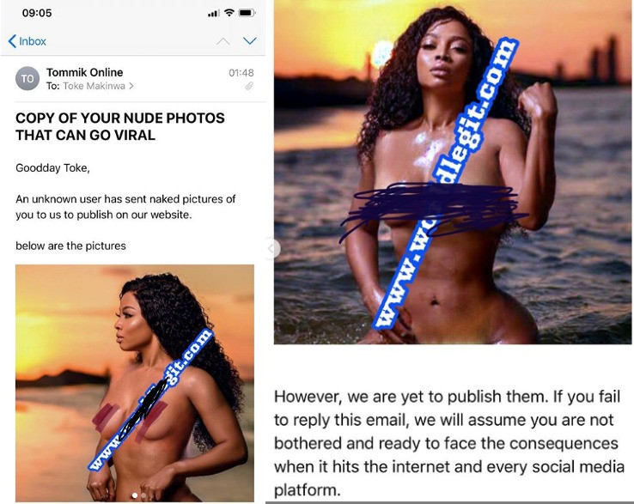
Task: Tap the battery indicator icon
Action: coord(247,13)
